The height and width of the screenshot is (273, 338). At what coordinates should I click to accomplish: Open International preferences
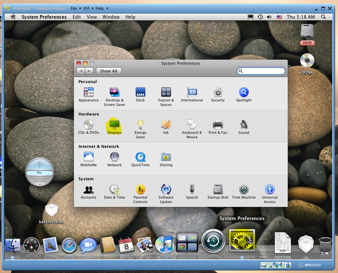point(192,94)
